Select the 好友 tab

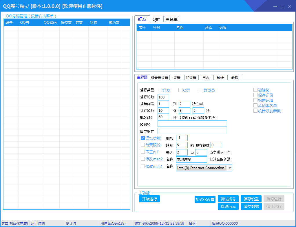click(142, 19)
